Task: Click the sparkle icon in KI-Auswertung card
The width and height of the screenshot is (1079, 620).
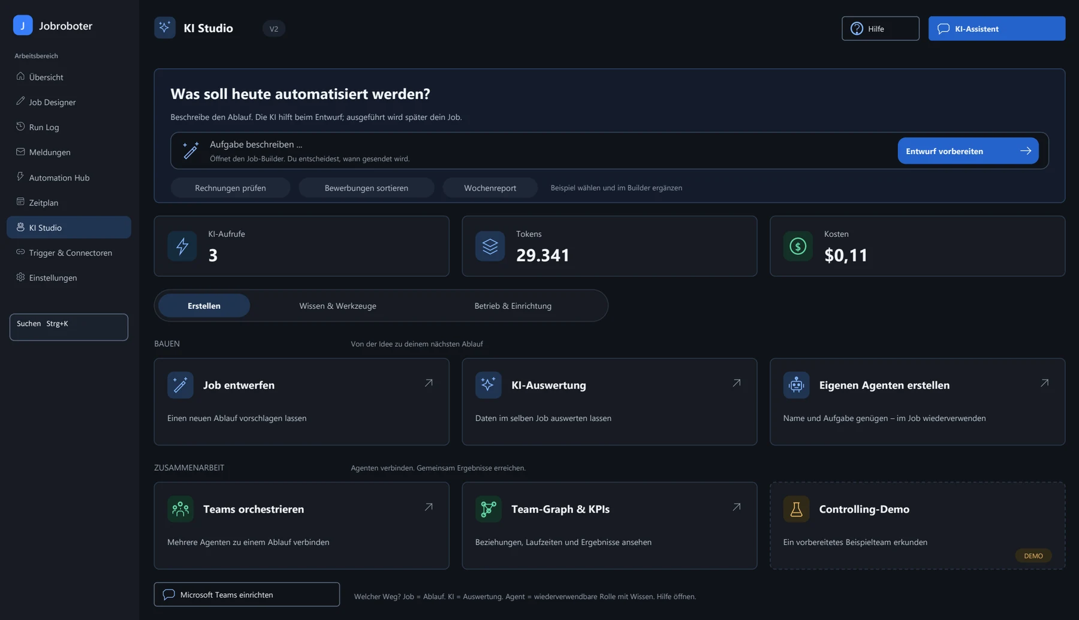Action: click(488, 385)
